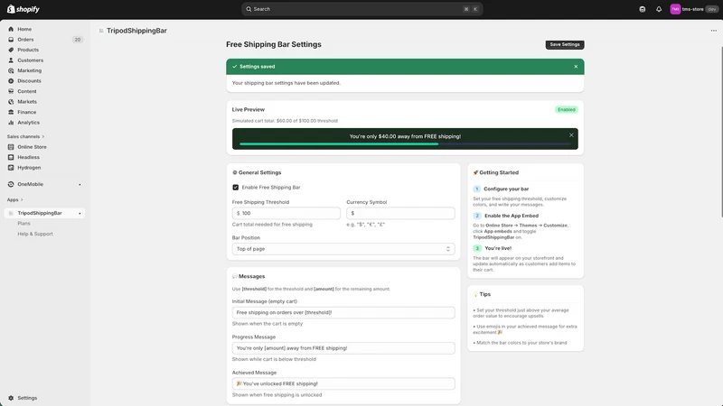Click the Save Settings button
The height and width of the screenshot is (406, 723).
(x=565, y=44)
